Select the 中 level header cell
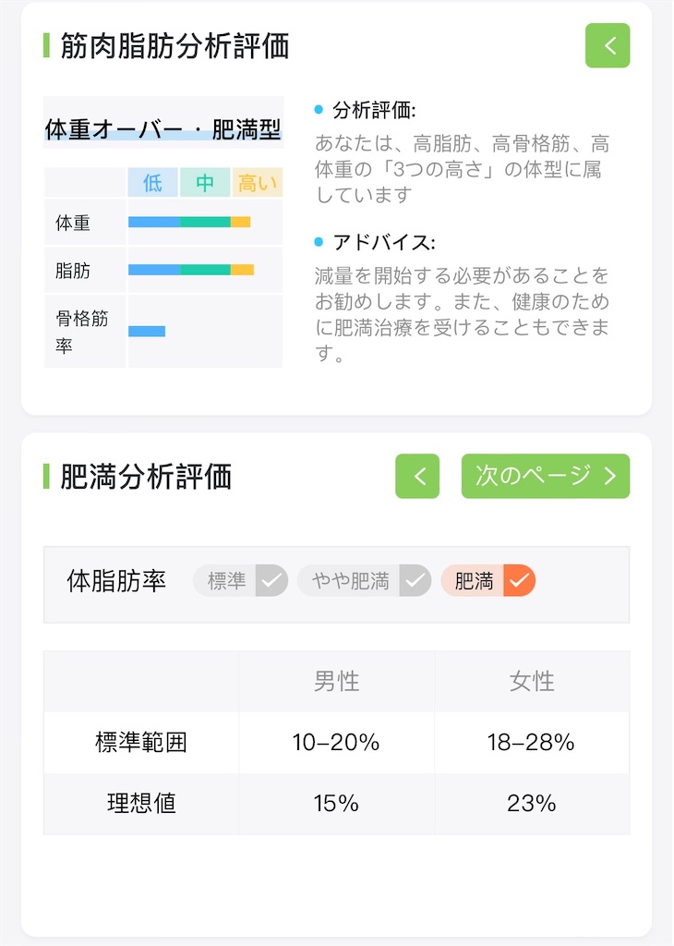This screenshot has width=674, height=946. (x=205, y=182)
